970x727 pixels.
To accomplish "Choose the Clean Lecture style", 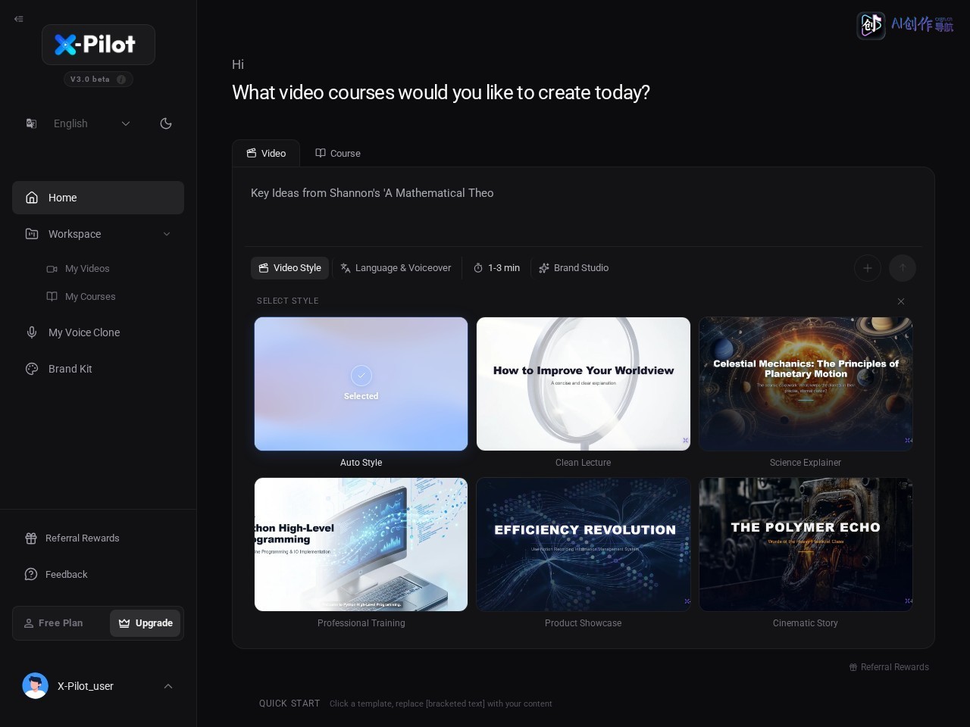I will click(x=584, y=384).
